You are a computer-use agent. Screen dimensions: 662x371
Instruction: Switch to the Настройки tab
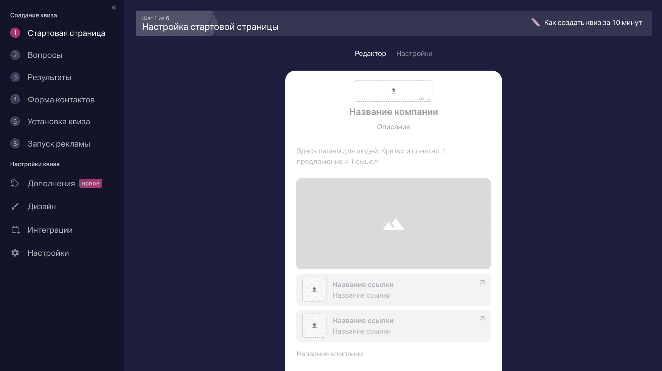tap(414, 54)
